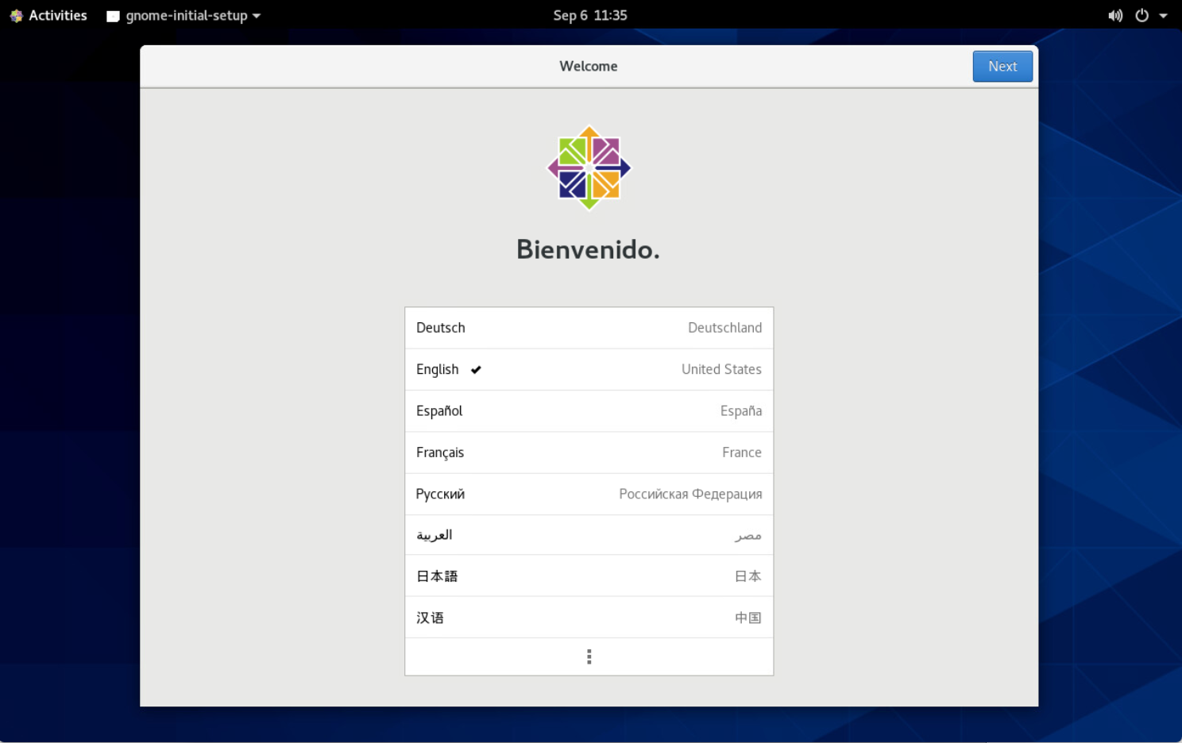The height and width of the screenshot is (743, 1182).
Task: Choose Español as the language
Action: [589, 410]
